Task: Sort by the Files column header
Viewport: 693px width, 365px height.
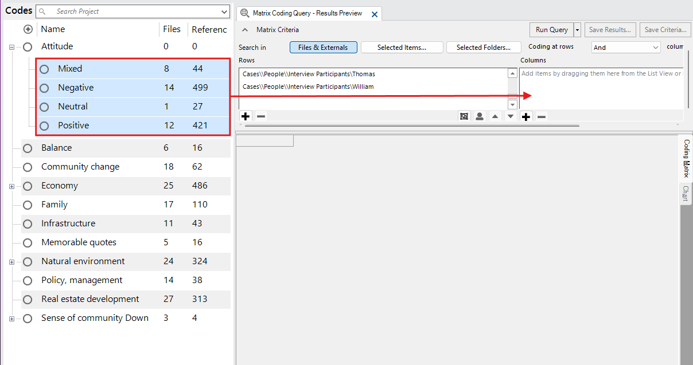Action: [173, 29]
